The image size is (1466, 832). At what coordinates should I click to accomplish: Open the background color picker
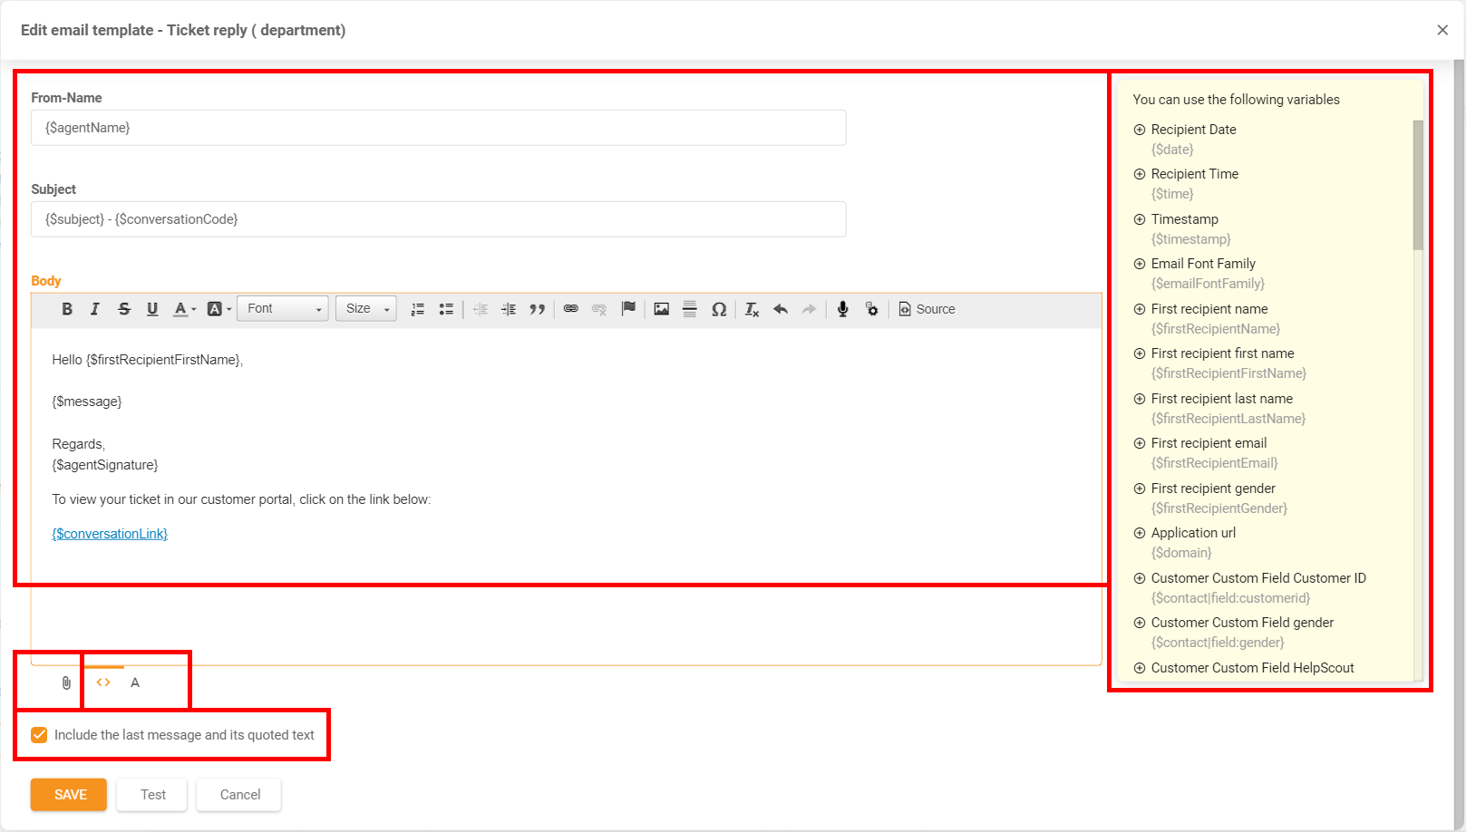[x=216, y=309]
